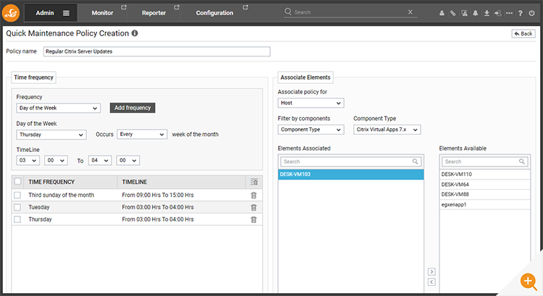Click the Time frequency tab label
Viewport: 543px width, 296px height.
point(33,77)
